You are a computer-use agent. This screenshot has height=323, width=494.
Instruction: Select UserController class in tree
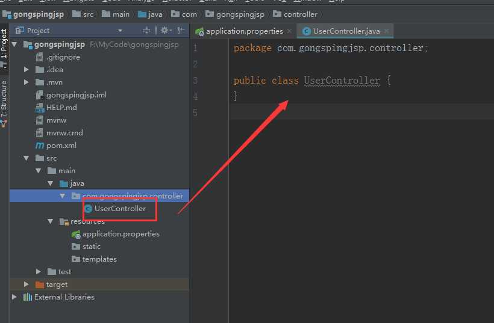120,209
